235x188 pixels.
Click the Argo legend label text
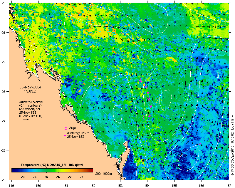point(73,128)
